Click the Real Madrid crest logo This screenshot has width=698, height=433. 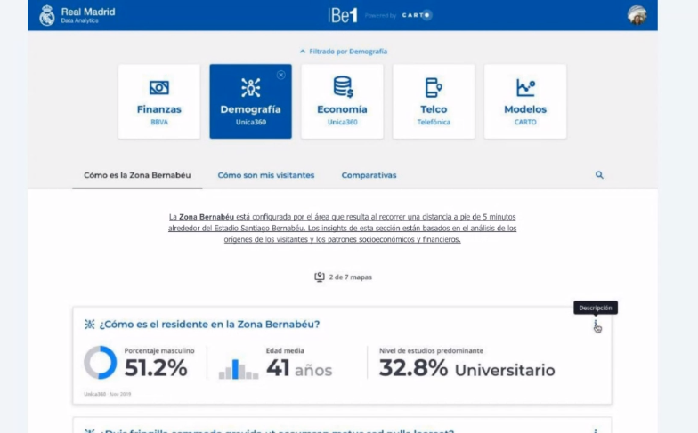(x=46, y=16)
